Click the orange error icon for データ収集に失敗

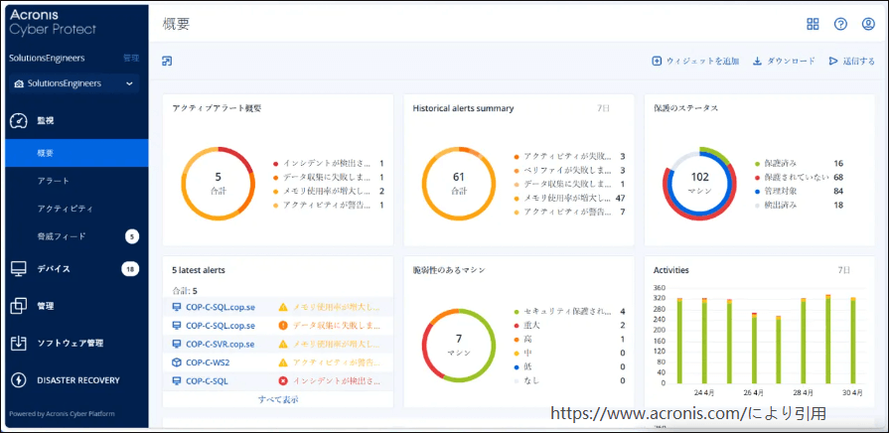point(283,326)
